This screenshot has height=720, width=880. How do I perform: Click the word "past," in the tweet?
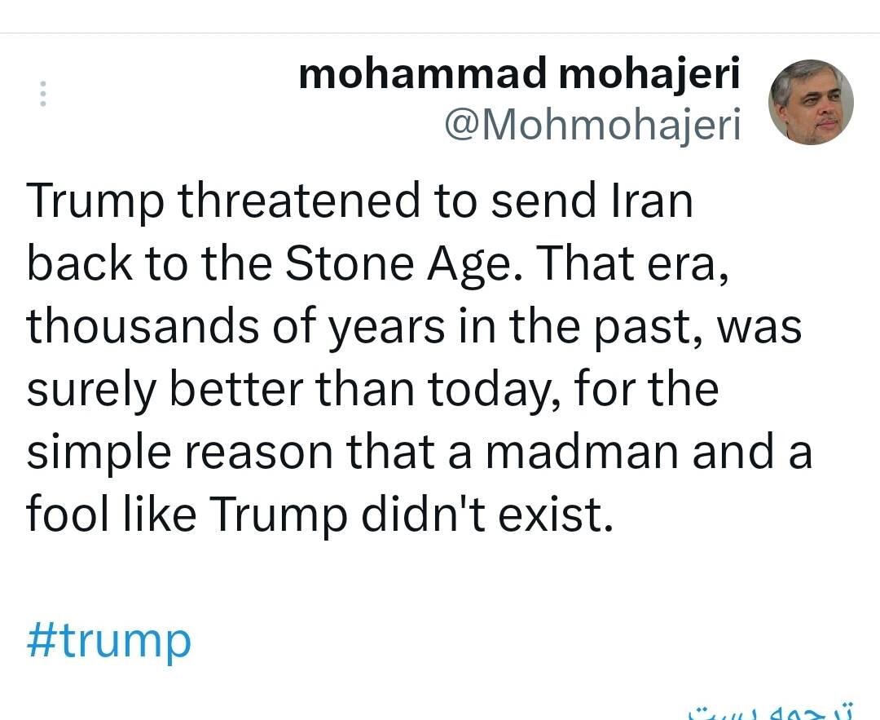(x=645, y=326)
